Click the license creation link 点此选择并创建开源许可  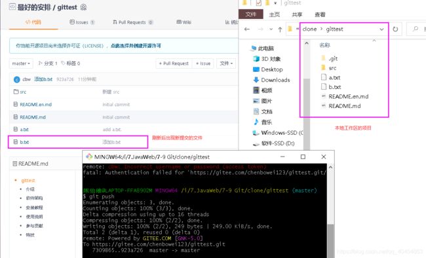tap(136, 46)
